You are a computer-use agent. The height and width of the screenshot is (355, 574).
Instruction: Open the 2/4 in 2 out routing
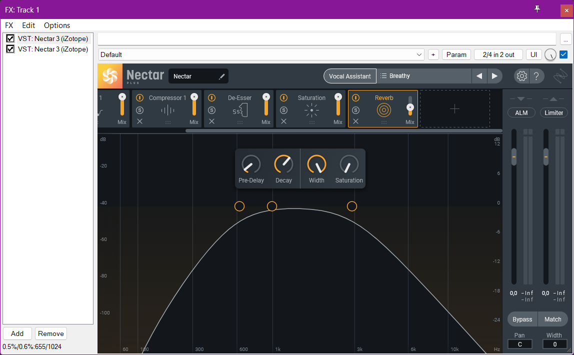(498, 54)
